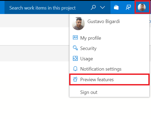The height and width of the screenshot is (119, 151).
Task: Click the user avatar in header
Action: pyautogui.click(x=142, y=7)
